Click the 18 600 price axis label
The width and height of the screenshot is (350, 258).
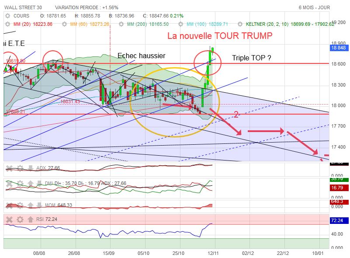(x=338, y=64)
